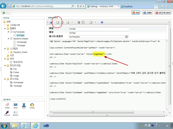
Task: Select the Image media type
Action: click(16, 76)
